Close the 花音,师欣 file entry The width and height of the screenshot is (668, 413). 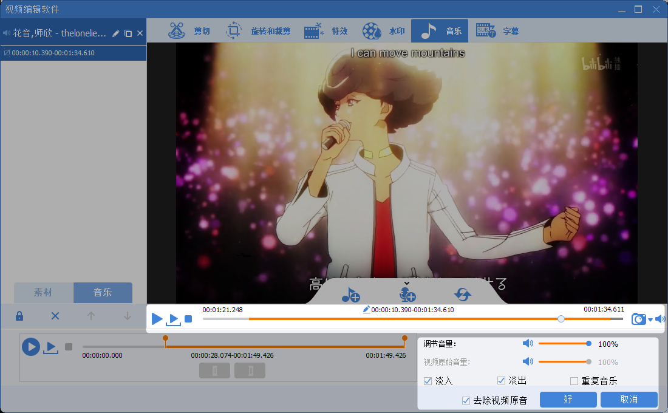pos(140,33)
